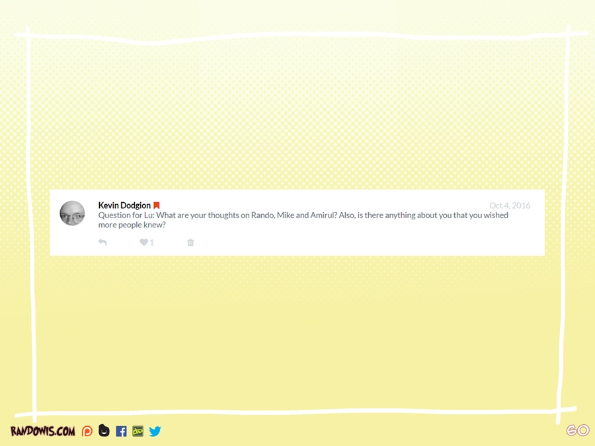Screen dimensions: 595x446
Task: Click the page number 60 in corner
Action: pyautogui.click(x=577, y=430)
